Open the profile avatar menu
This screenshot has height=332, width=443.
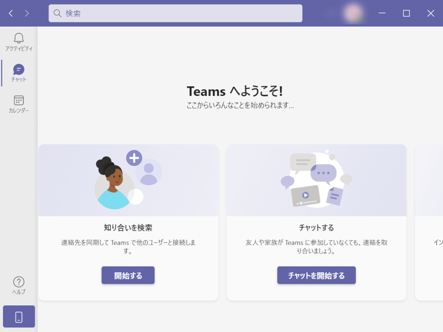[353, 13]
